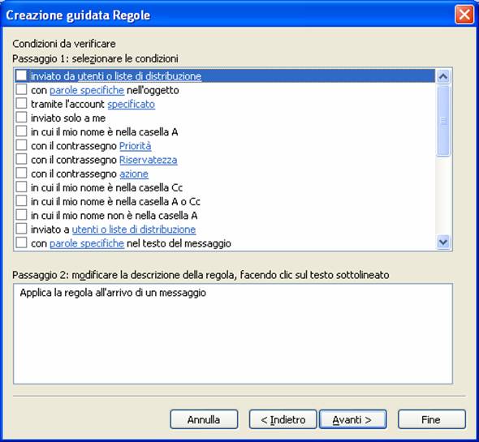Open 'parole specifiche' link in nell'oggetto row
This screenshot has width=479, height=442.
point(87,90)
